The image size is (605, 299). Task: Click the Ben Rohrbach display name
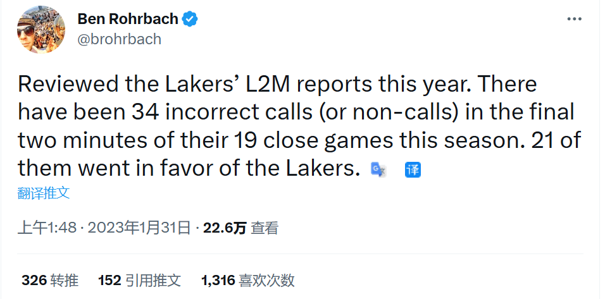pyautogui.click(x=128, y=19)
